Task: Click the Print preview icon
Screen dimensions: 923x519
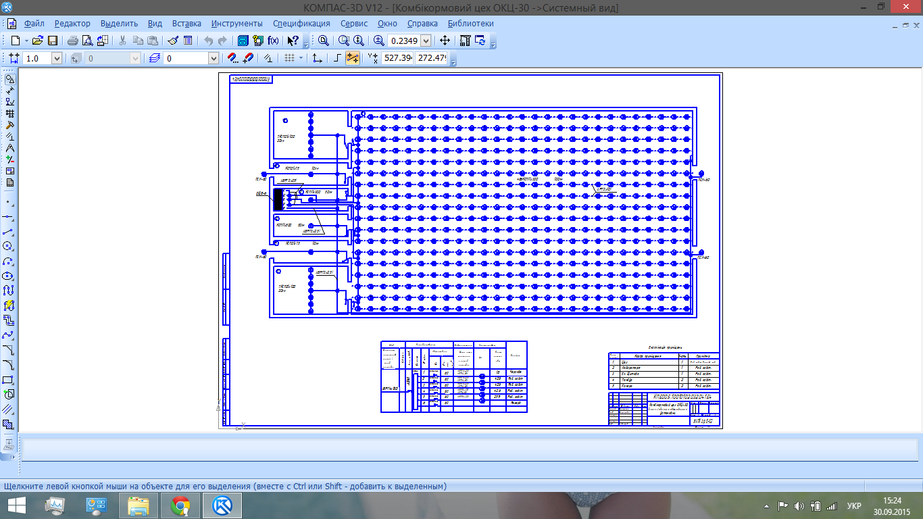Action: (86, 41)
